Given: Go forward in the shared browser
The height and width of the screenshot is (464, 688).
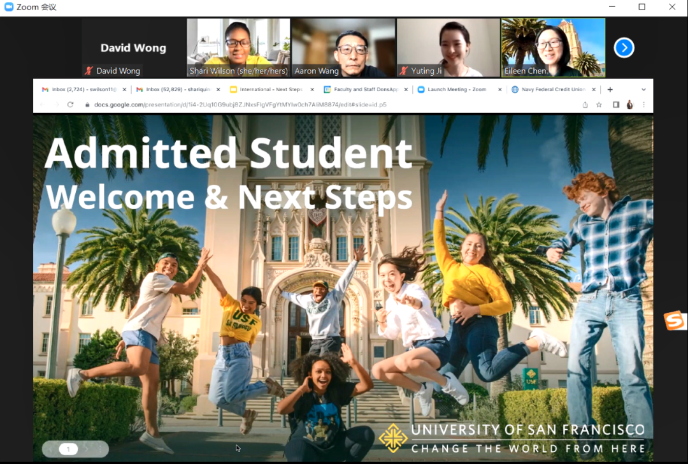Looking at the screenshot, I should (x=56, y=105).
